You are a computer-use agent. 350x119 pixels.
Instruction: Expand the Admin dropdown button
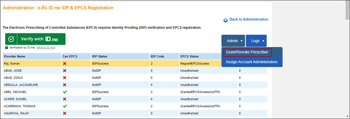pyautogui.click(x=233, y=41)
